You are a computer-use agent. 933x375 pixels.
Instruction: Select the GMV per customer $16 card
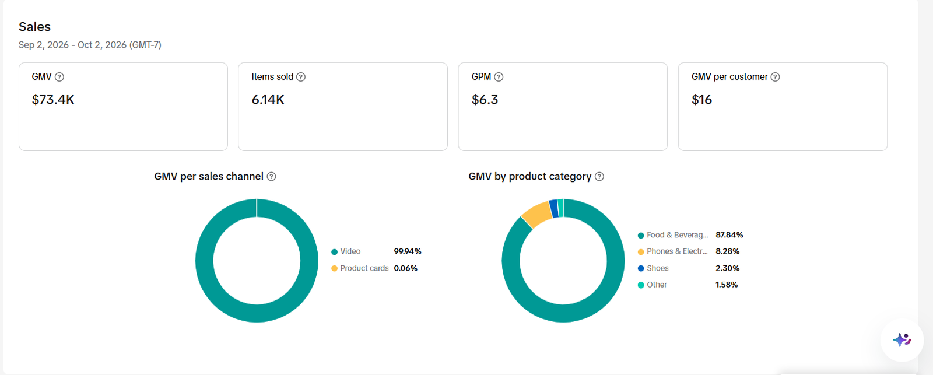click(x=783, y=107)
